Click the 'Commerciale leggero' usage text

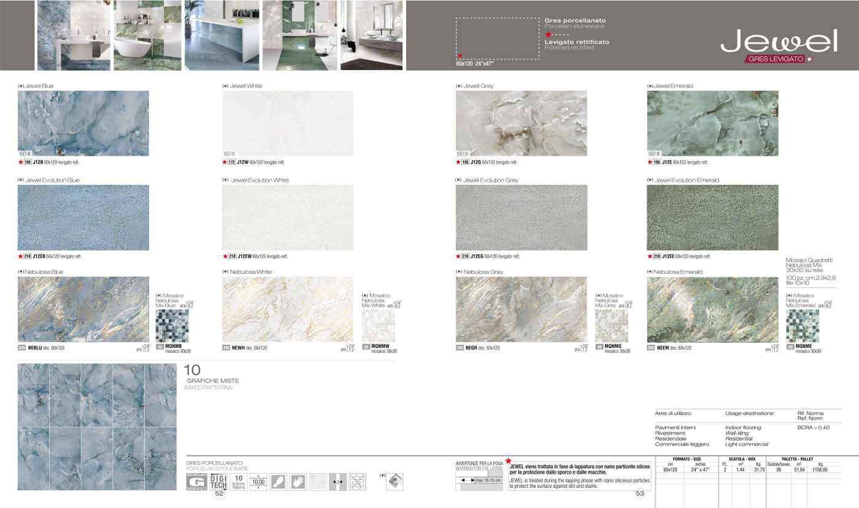[x=682, y=444]
